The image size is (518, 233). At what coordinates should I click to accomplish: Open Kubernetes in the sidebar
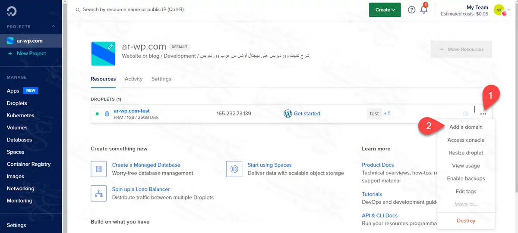(20, 115)
